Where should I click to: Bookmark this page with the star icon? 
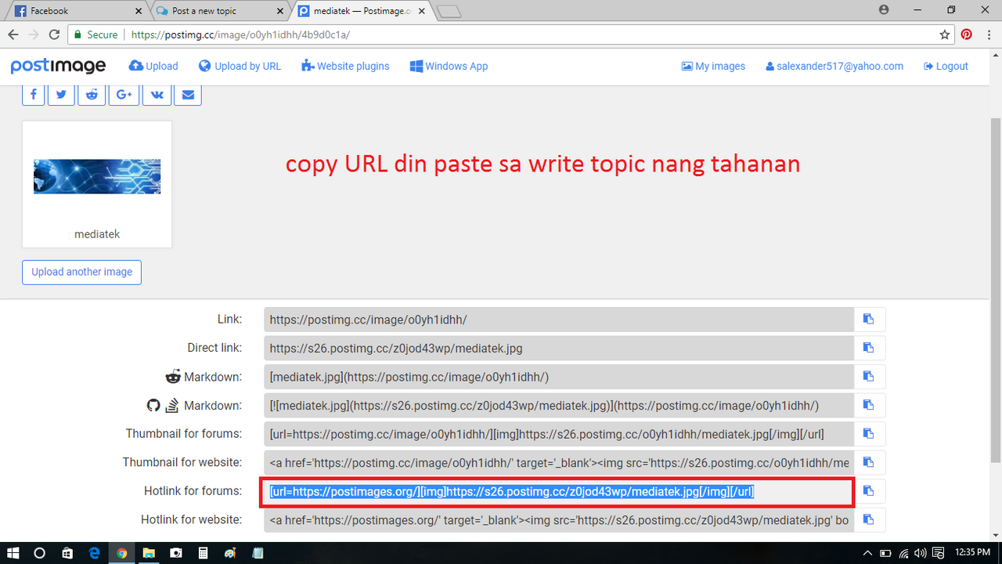click(x=945, y=34)
